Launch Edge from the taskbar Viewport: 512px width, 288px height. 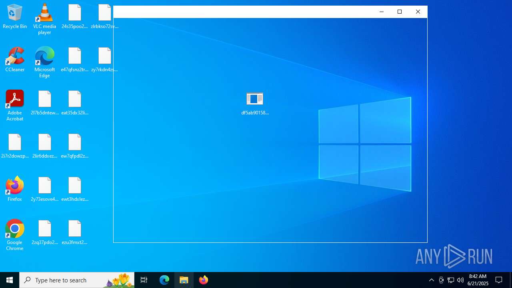point(164,280)
